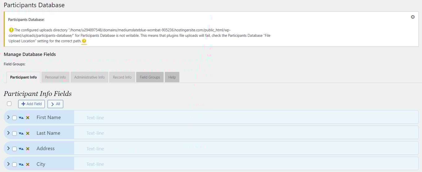Image resolution: width=422 pixels, height=172 pixels.
Task: Click Text-line type of Last Name
Action: (95, 133)
